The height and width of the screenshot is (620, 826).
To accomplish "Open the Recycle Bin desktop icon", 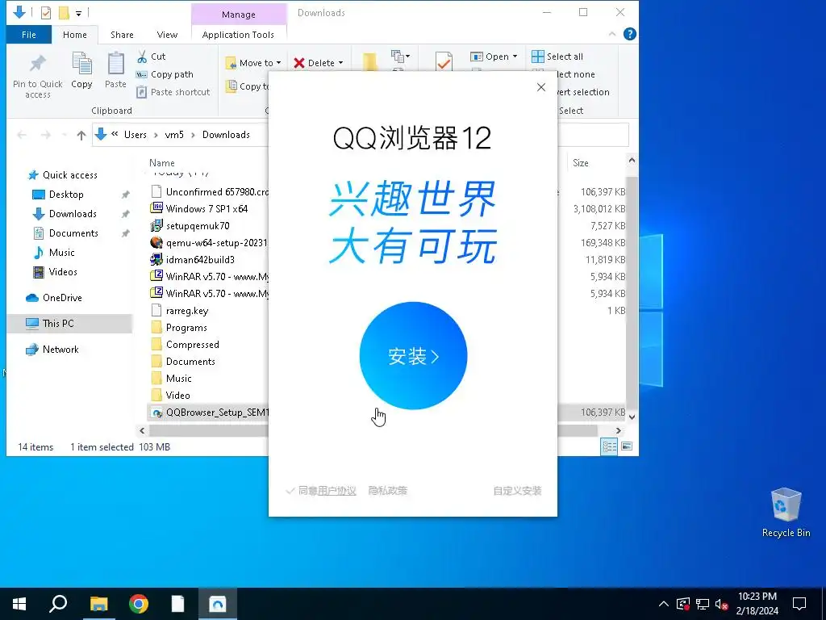I will click(x=786, y=512).
